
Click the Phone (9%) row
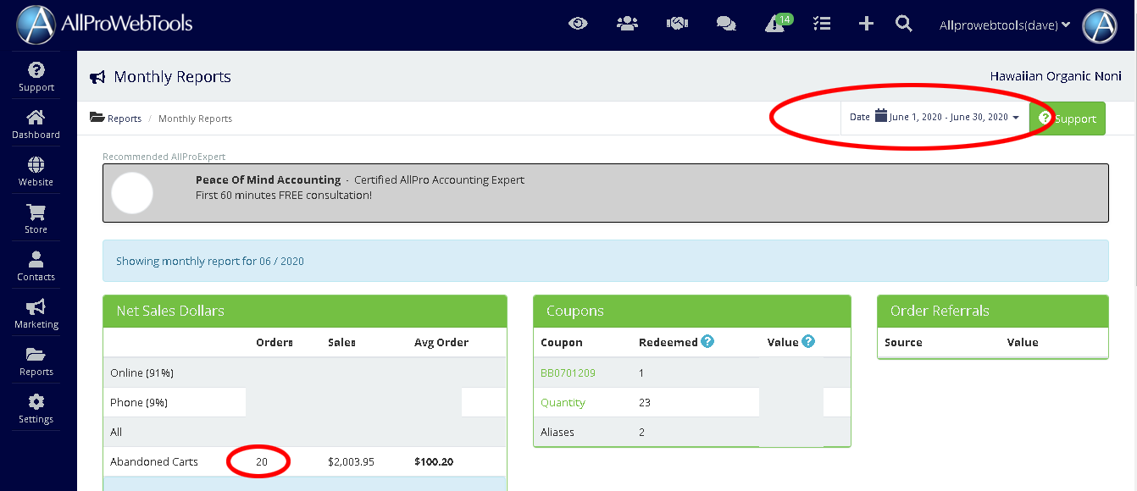(x=305, y=402)
